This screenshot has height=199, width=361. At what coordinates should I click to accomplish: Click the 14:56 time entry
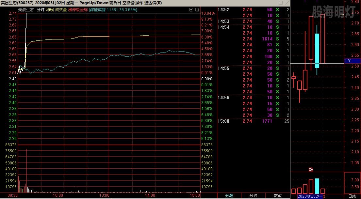[x=223, y=98]
